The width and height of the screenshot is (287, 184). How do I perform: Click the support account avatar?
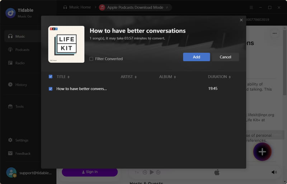[11, 173]
